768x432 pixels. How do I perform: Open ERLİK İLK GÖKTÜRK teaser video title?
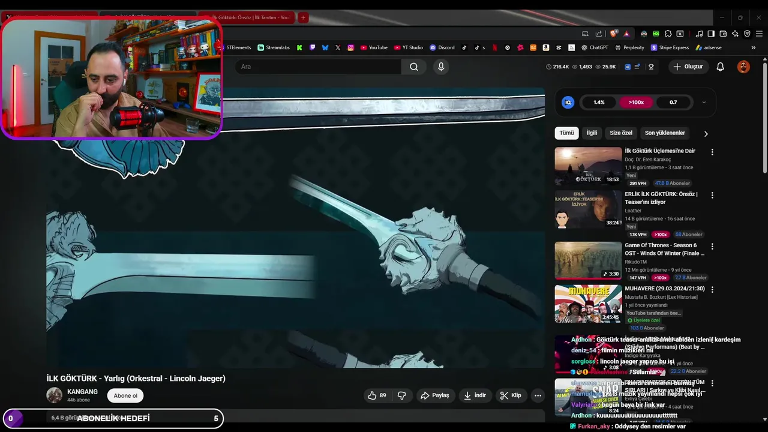(661, 198)
